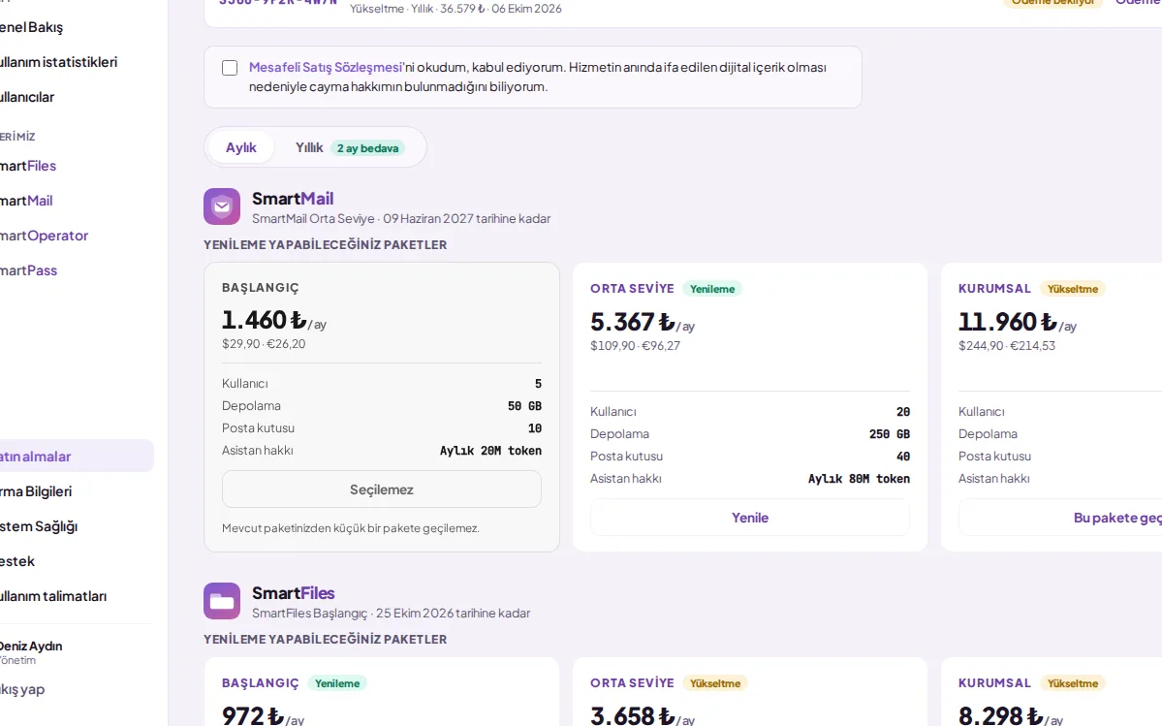Go to SmartPass in sidebar
The image size is (1162, 726).
[x=28, y=270]
